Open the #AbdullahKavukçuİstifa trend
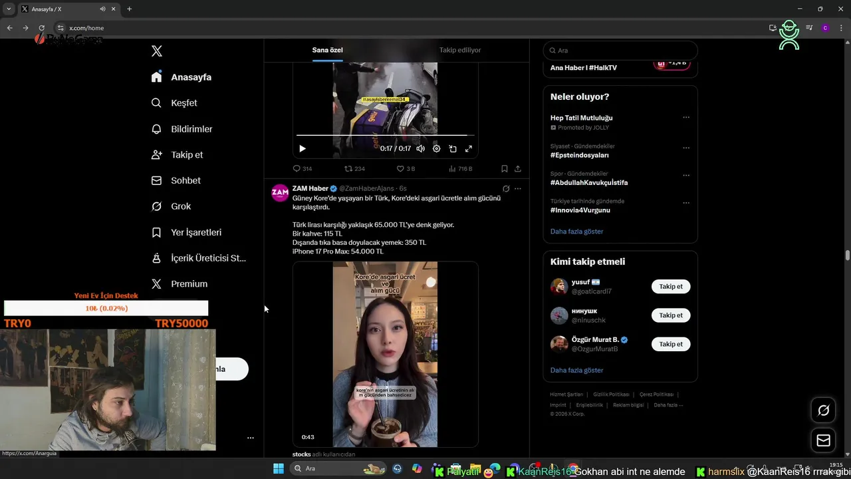 [x=589, y=182]
